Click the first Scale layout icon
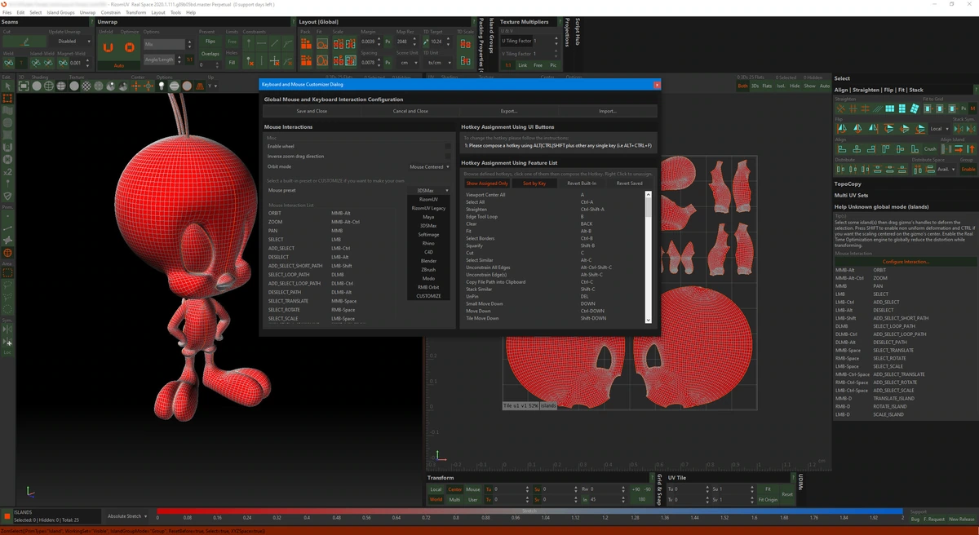 point(339,43)
